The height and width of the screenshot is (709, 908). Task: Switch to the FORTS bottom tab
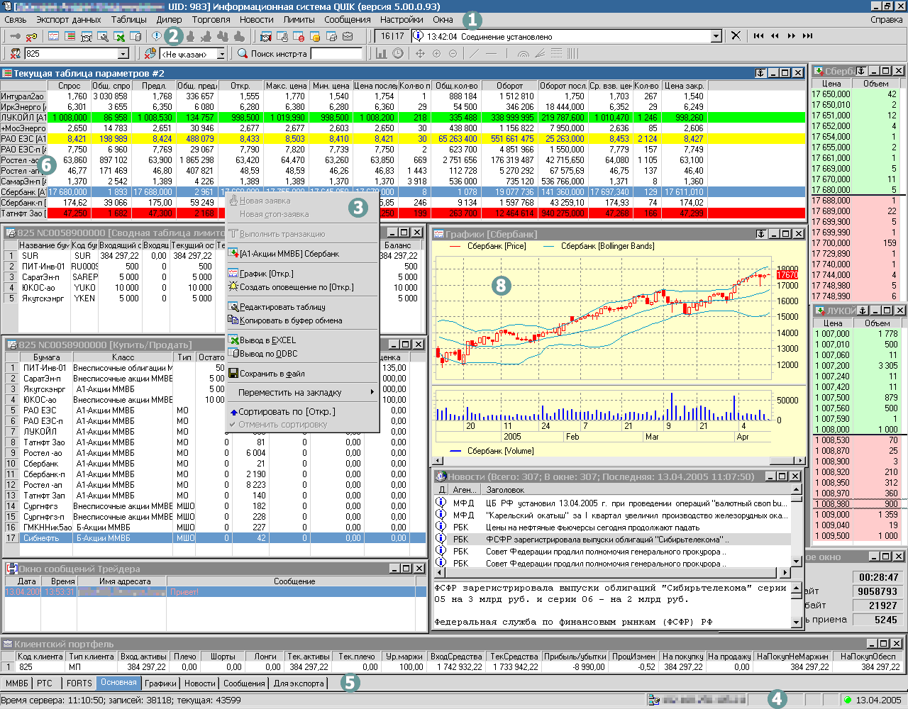tap(79, 683)
